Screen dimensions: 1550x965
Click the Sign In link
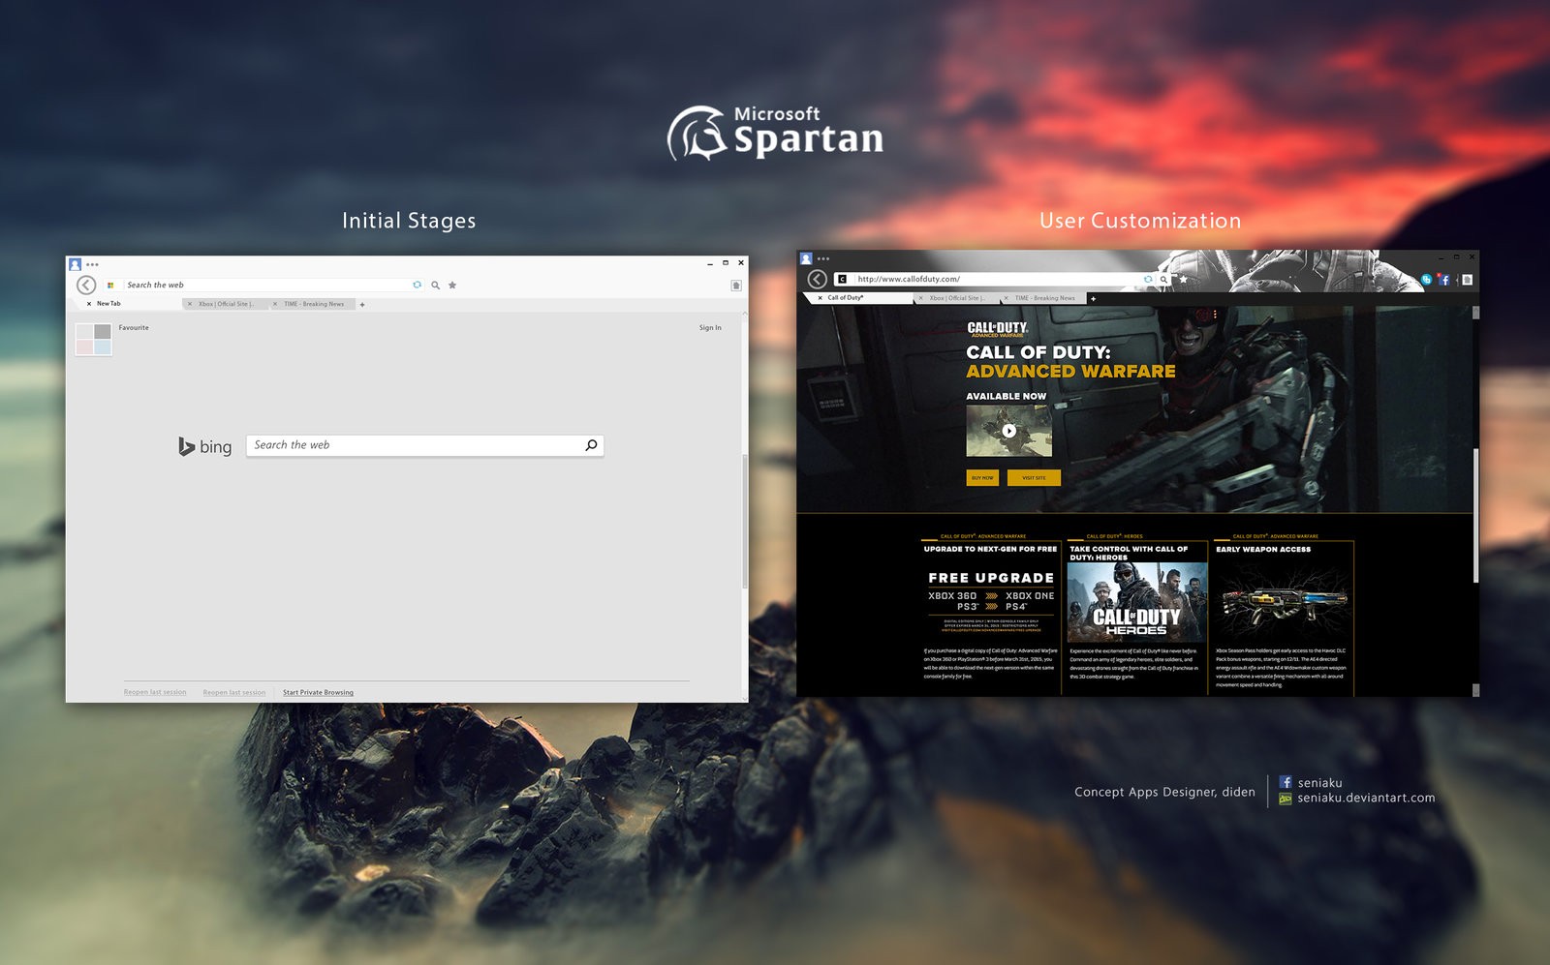click(710, 328)
